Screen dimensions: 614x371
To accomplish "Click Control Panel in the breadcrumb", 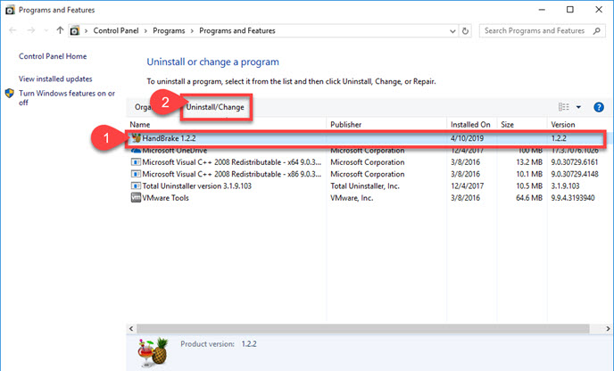I will pos(116,30).
